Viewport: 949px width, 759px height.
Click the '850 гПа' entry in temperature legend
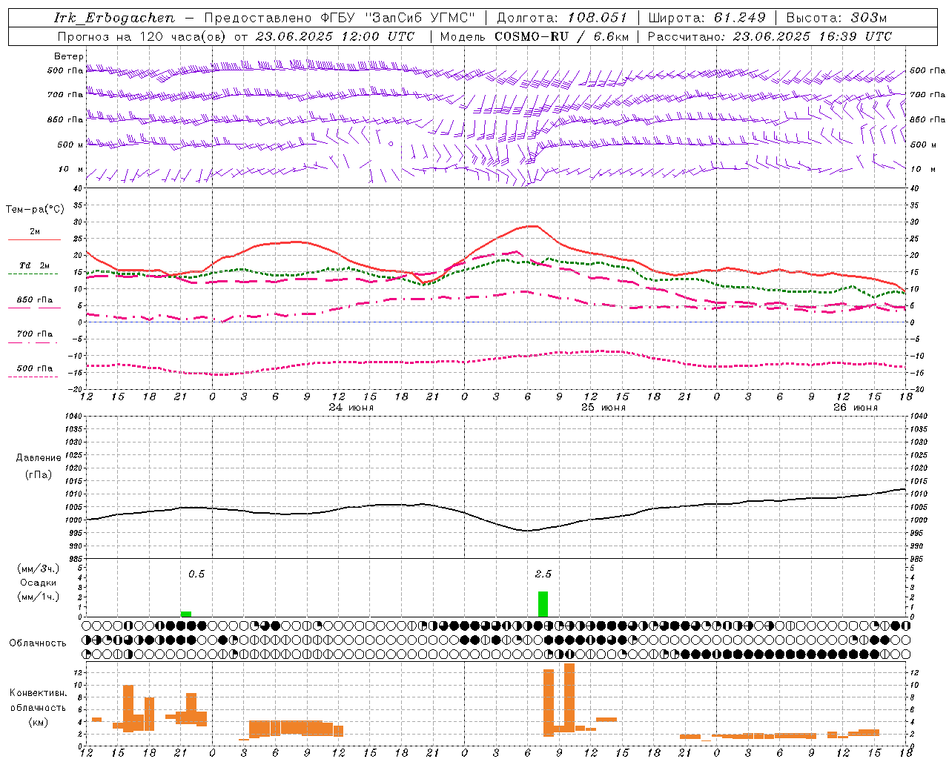[35, 300]
